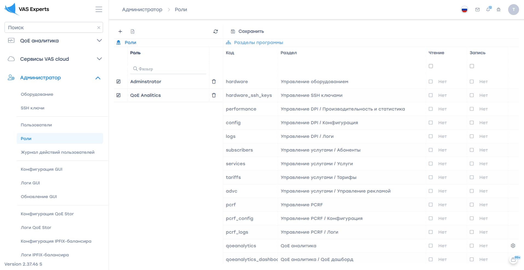Open SSH ключи menu item
This screenshot has height=270, width=524.
coord(33,108)
